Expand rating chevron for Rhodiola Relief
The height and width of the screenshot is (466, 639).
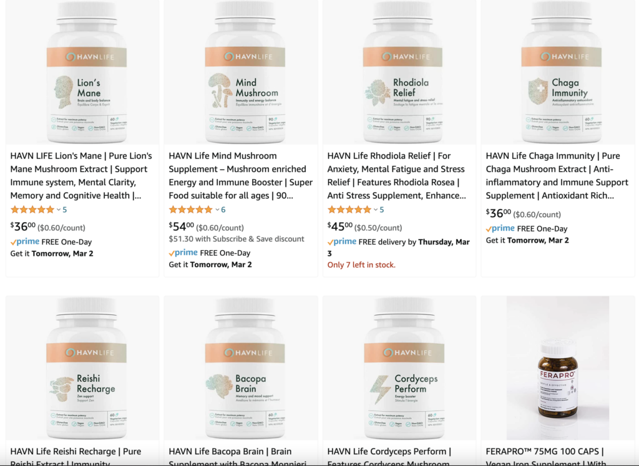375,210
